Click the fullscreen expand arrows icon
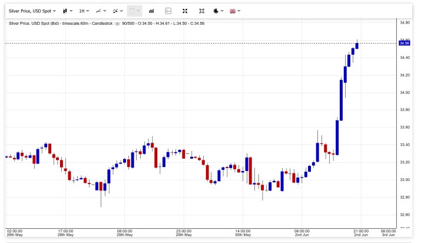 pos(185,11)
